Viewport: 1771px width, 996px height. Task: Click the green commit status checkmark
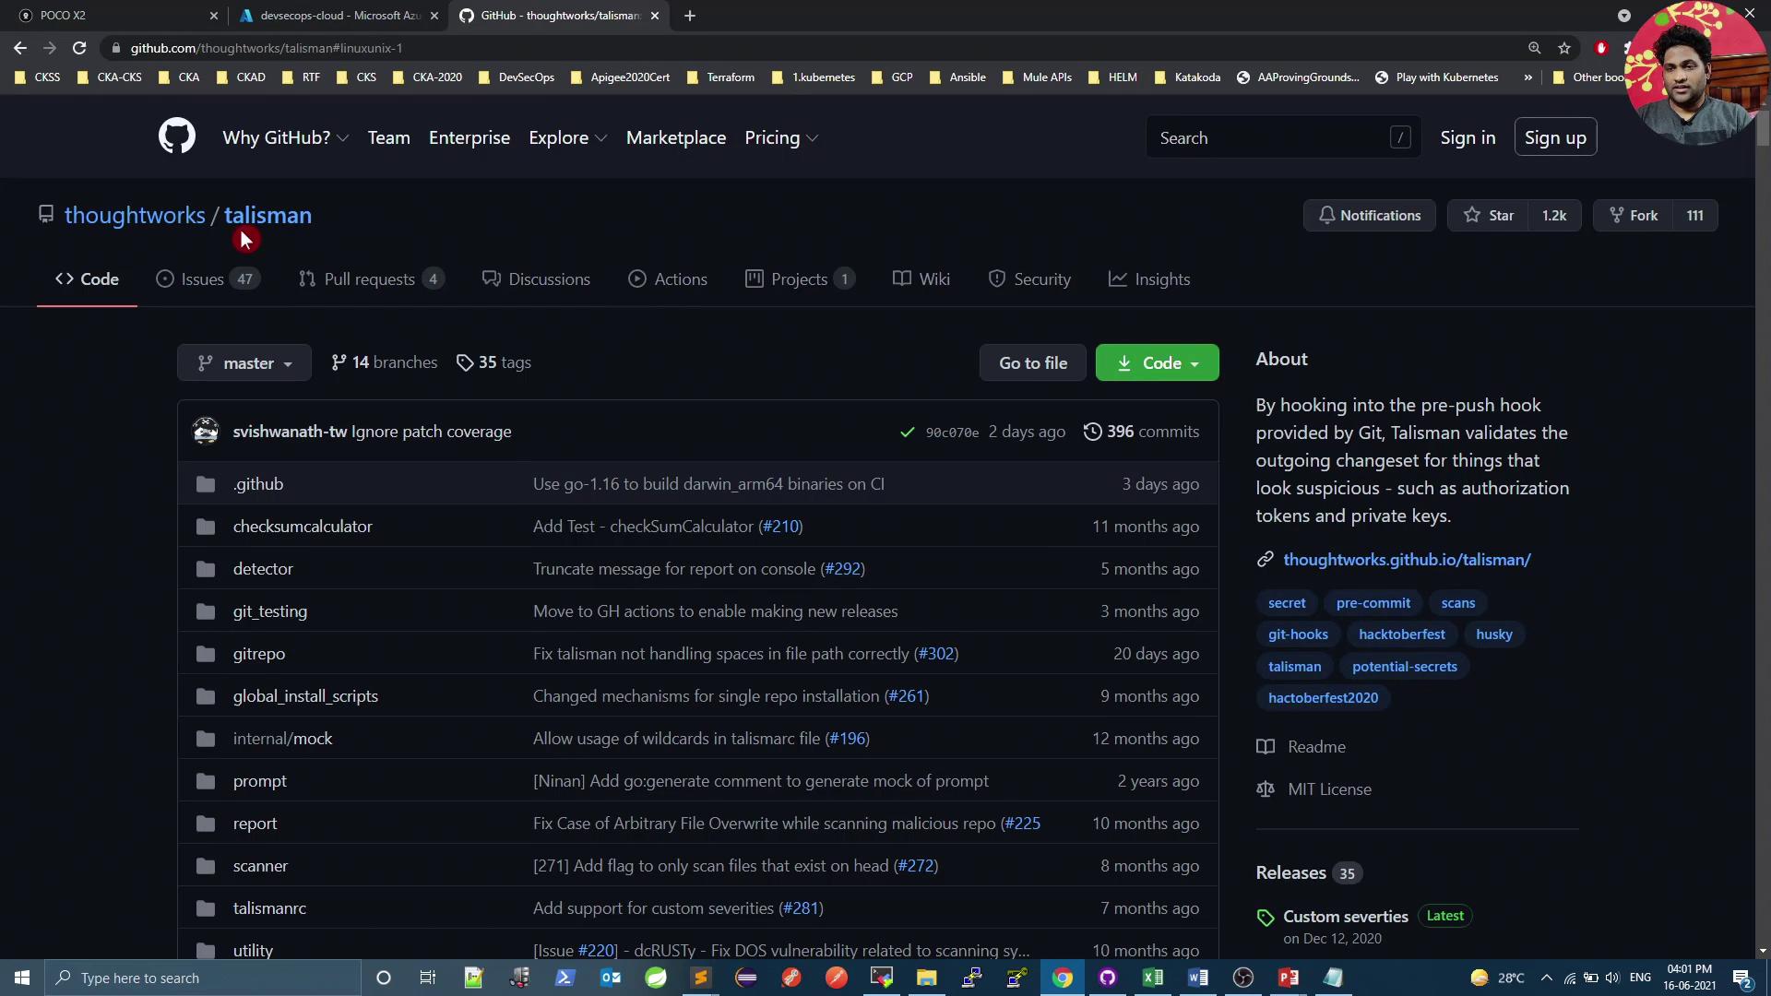tap(907, 432)
